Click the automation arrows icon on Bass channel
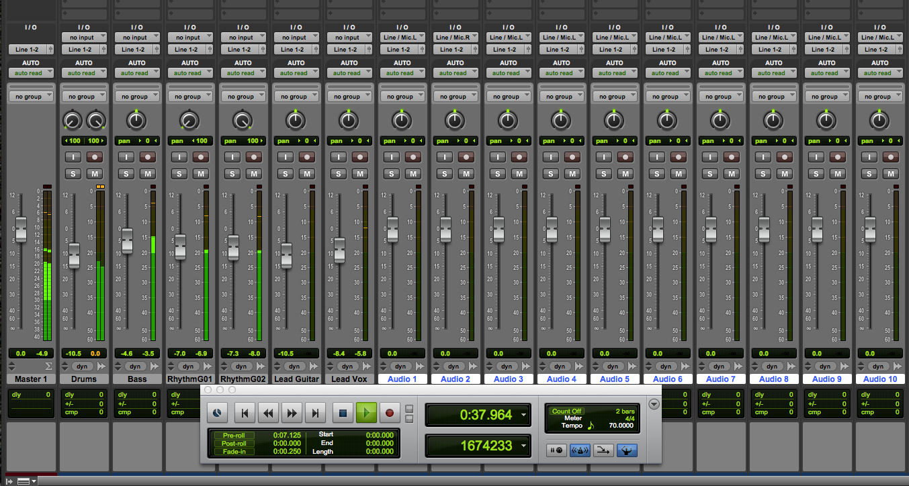The image size is (909, 486). [x=155, y=367]
